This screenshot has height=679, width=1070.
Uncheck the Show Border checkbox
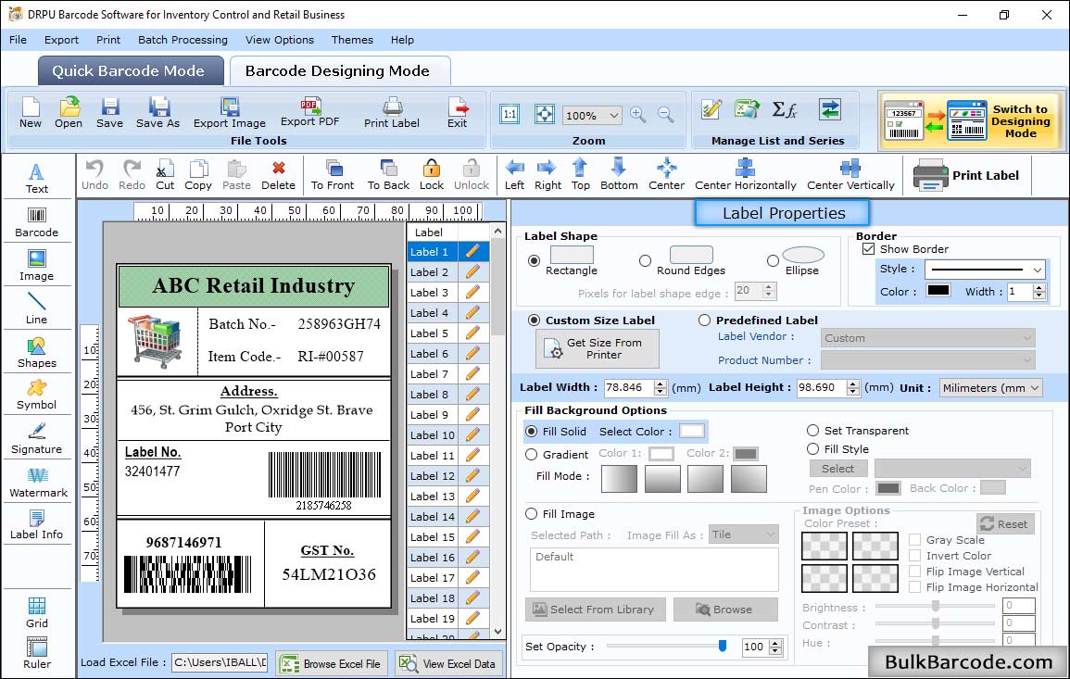tap(869, 248)
